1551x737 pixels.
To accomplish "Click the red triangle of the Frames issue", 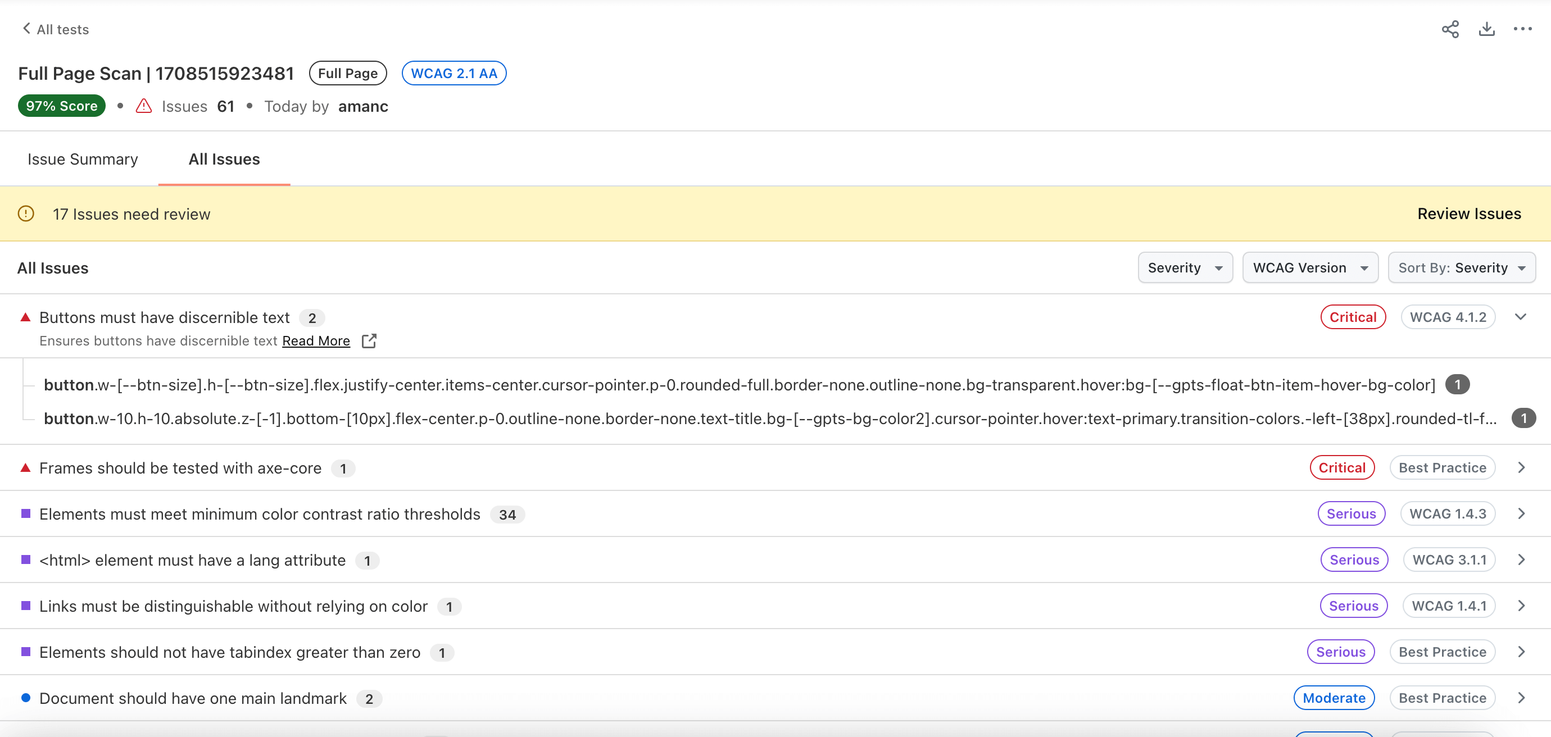I will click(25, 467).
